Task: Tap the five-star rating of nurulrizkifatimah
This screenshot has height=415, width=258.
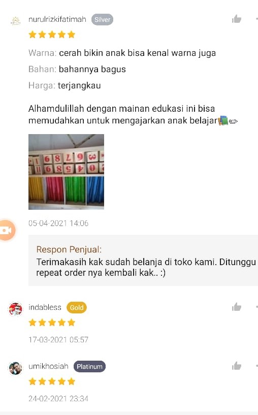Action: (x=52, y=35)
